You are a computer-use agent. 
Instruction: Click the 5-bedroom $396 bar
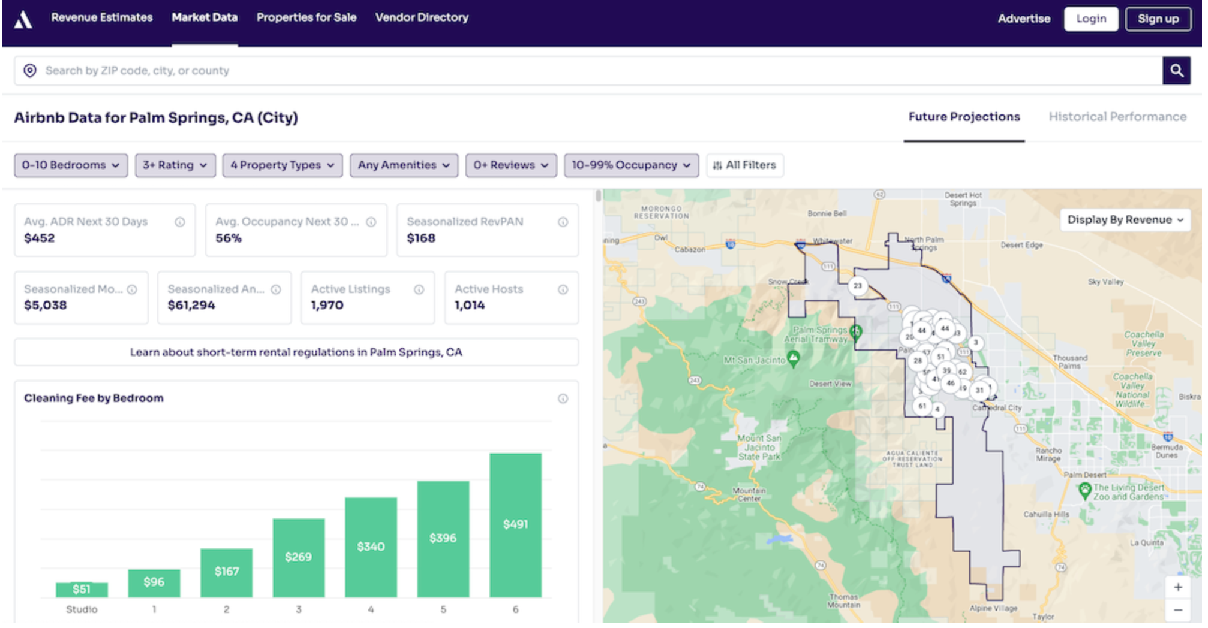point(443,539)
